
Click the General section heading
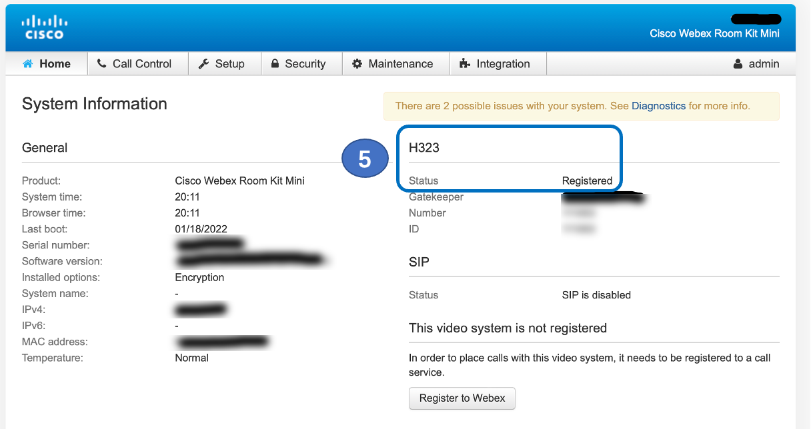pyautogui.click(x=45, y=148)
